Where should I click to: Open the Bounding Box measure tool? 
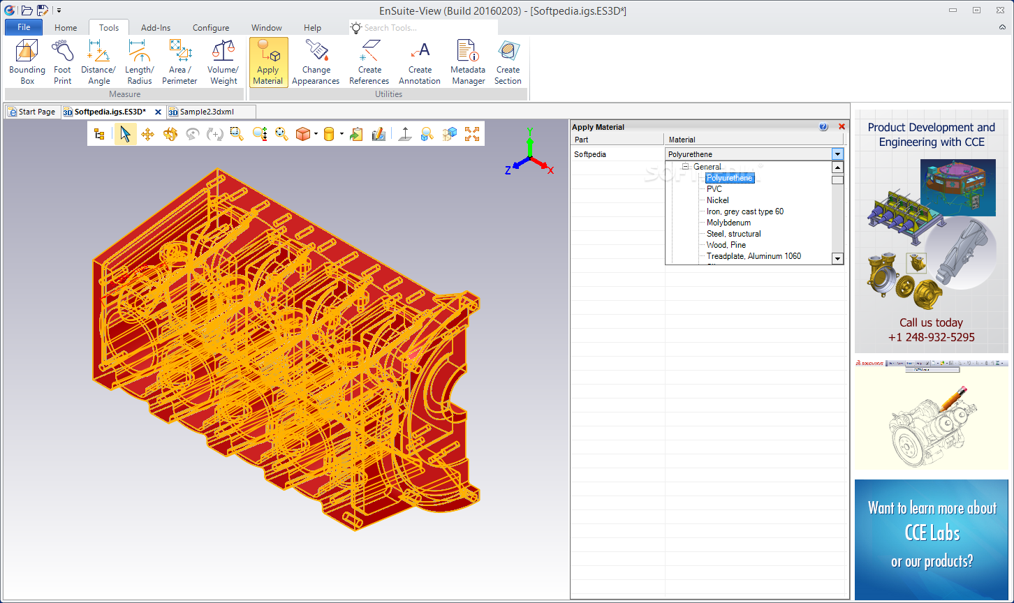coord(27,62)
